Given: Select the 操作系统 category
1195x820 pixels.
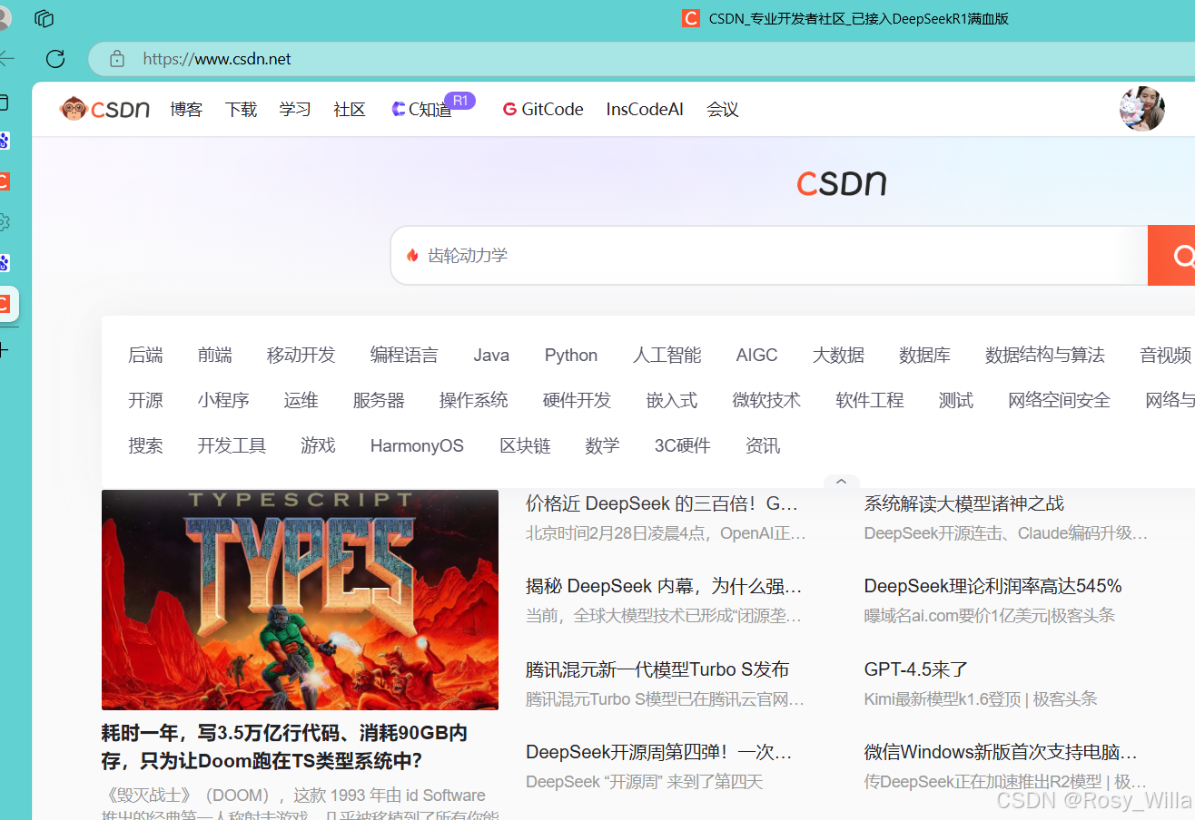Looking at the screenshot, I should pyautogui.click(x=473, y=400).
